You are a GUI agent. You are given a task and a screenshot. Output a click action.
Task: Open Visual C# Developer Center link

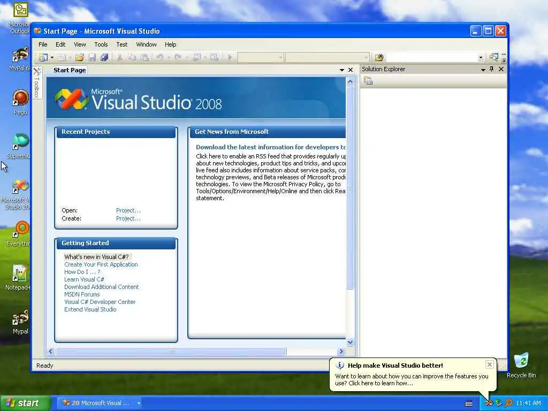100,302
